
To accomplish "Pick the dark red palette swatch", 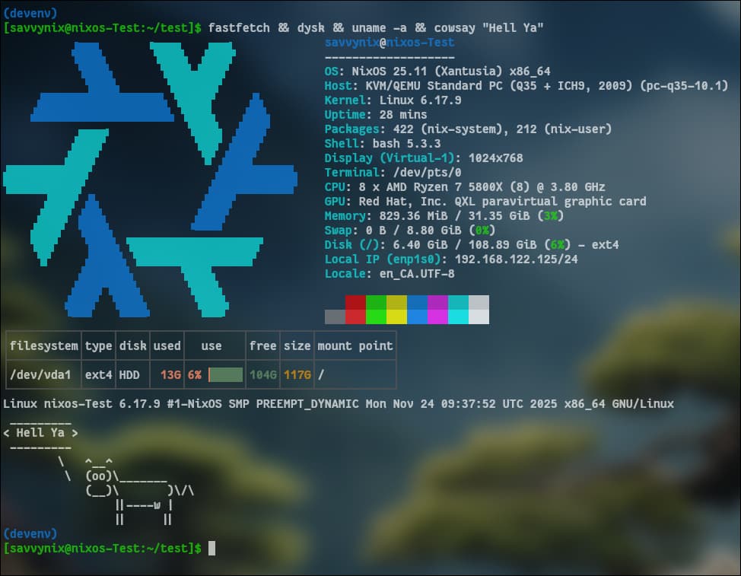I will coord(355,302).
